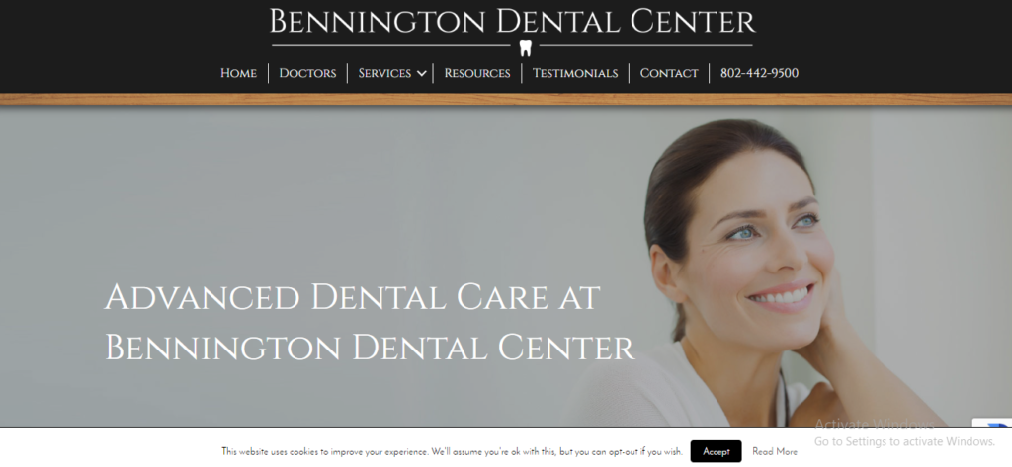The width and height of the screenshot is (1012, 467).
Task: Click the cookie notice message text
Action: (452, 451)
